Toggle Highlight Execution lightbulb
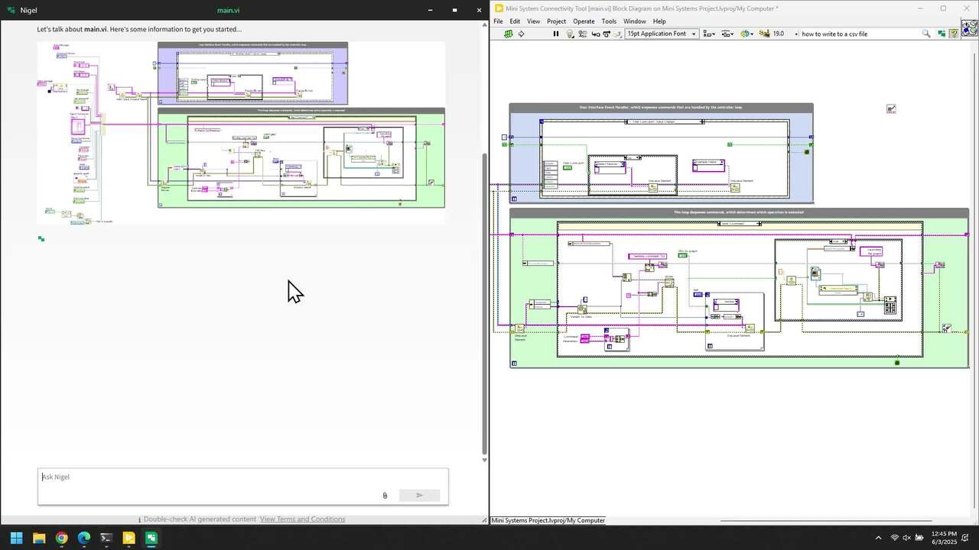979x550 pixels. 570,34
